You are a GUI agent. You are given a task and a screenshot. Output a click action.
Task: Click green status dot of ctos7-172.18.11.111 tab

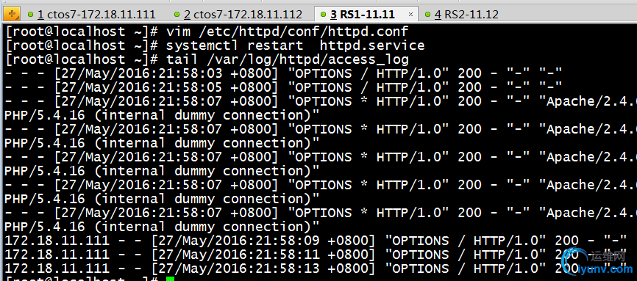[x=30, y=15]
